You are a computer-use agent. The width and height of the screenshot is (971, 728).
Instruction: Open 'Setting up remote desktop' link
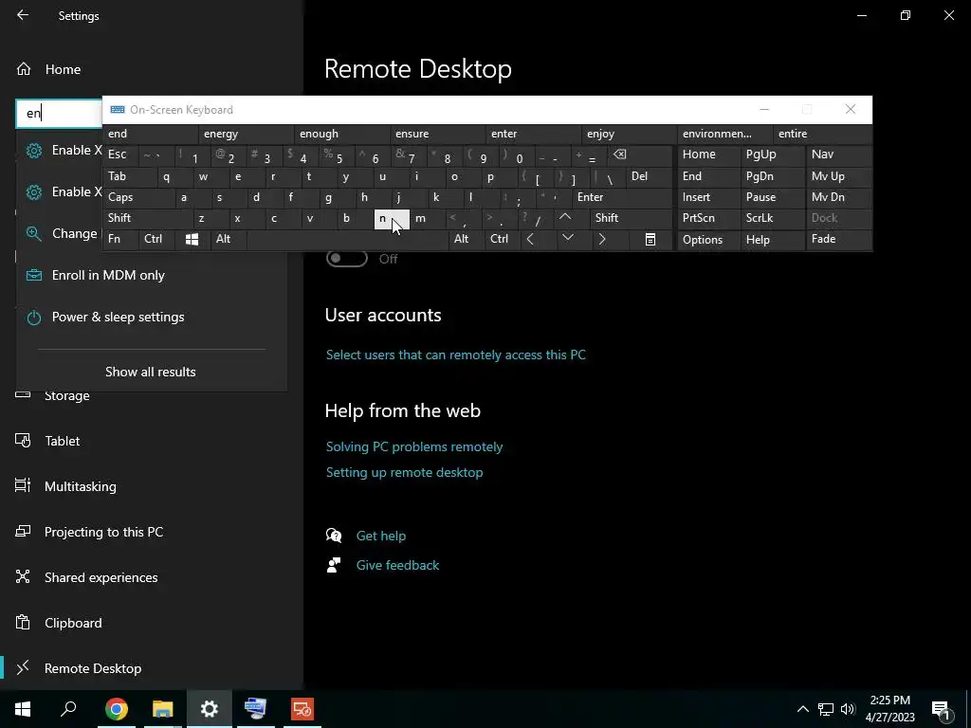coord(404,472)
